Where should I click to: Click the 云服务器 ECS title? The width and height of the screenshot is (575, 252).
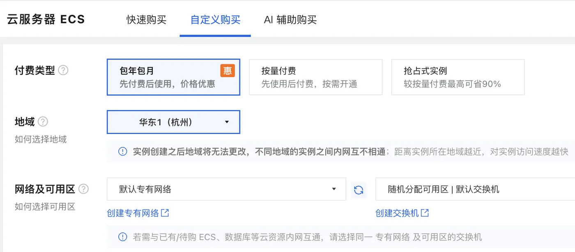tap(46, 19)
